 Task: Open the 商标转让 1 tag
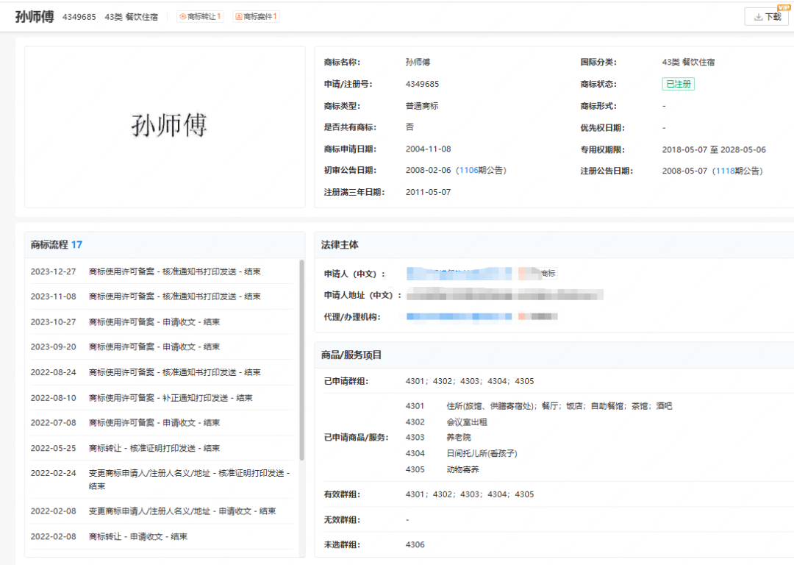click(200, 17)
